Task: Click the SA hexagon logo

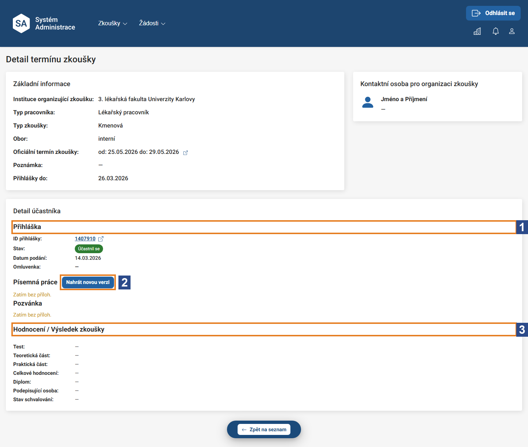Action: click(x=21, y=23)
